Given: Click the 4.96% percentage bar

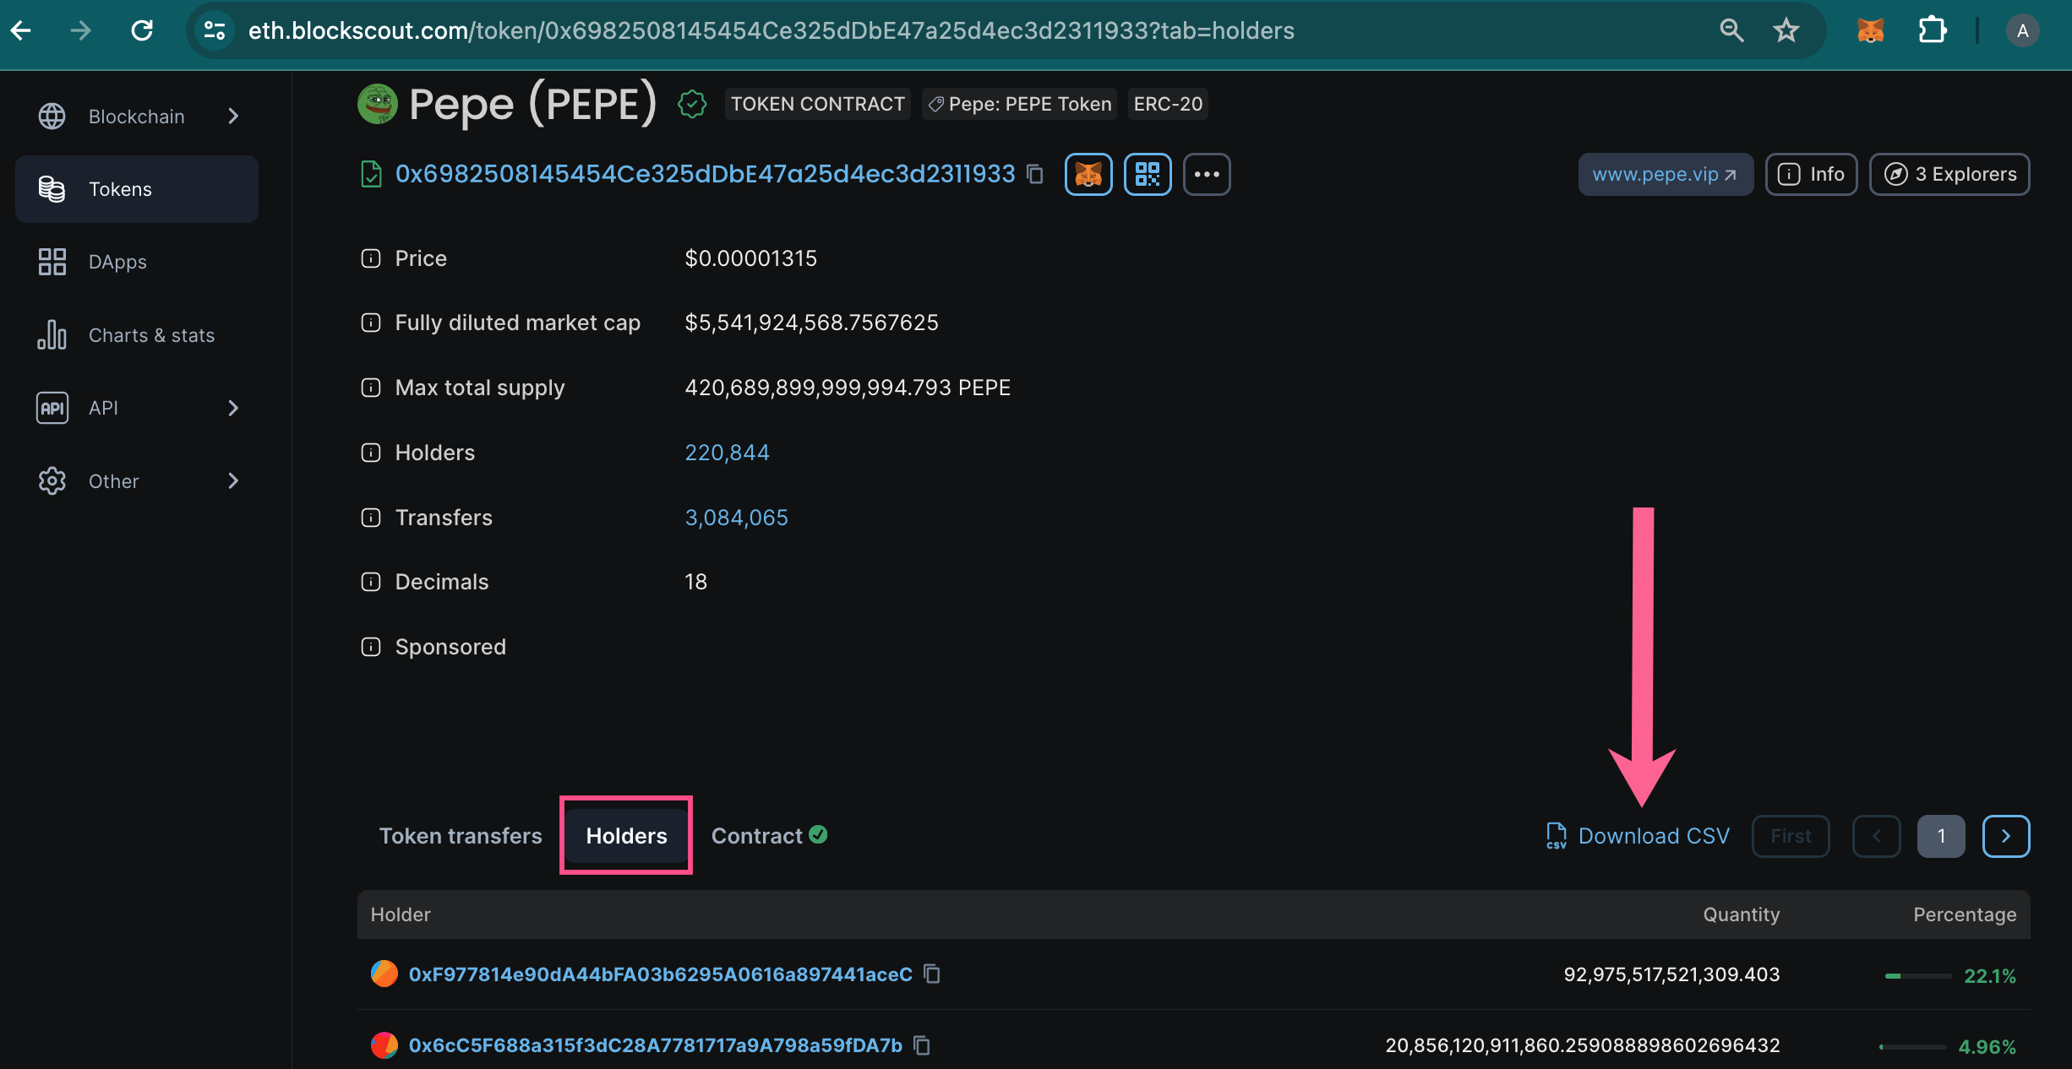Looking at the screenshot, I should point(1913,1047).
